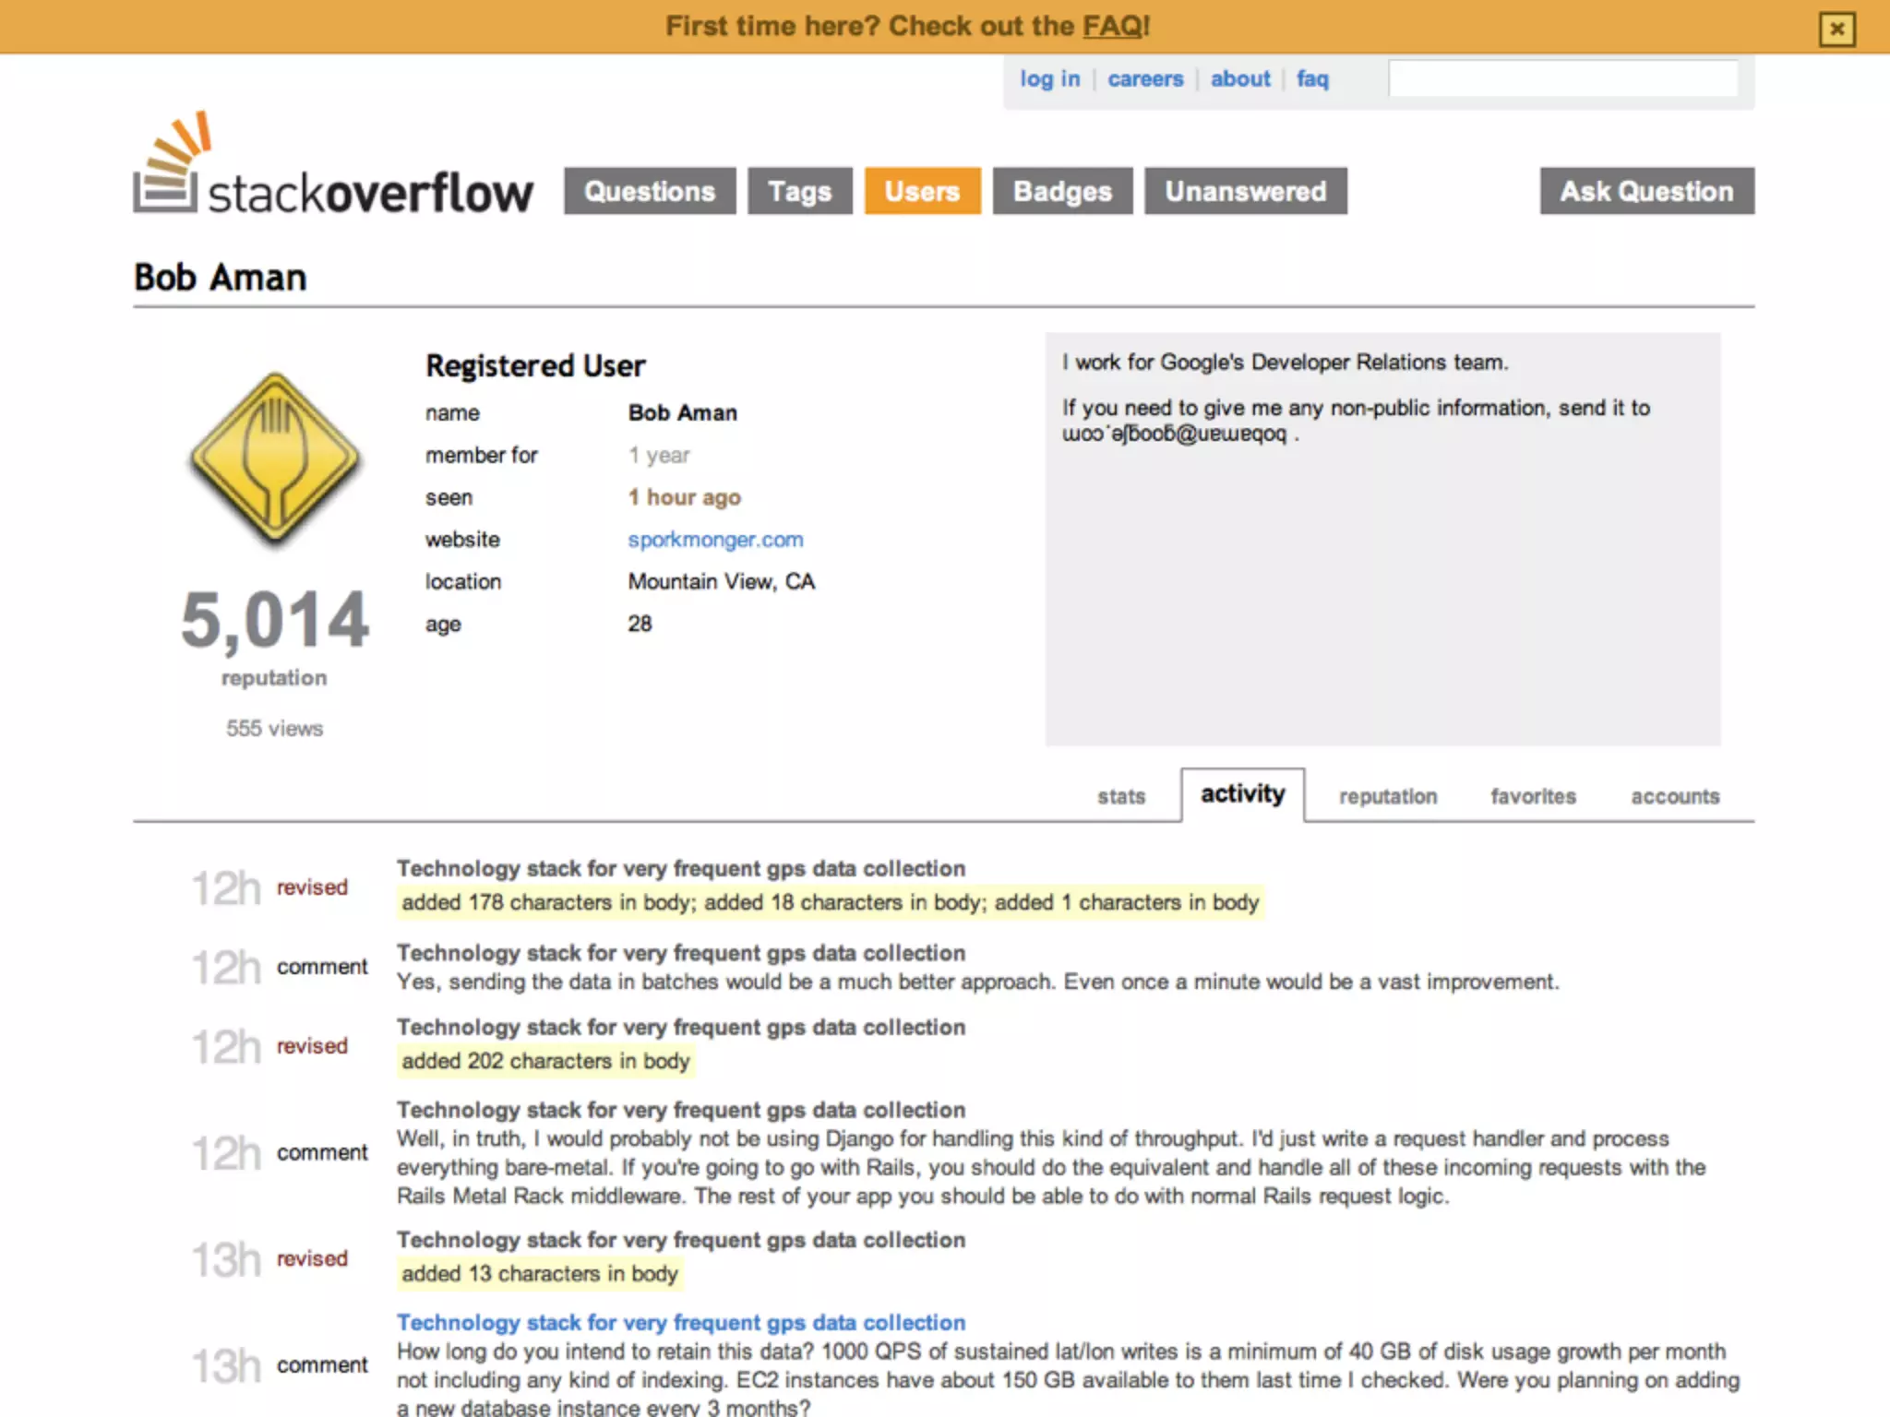
Task: Switch to the reputation tab
Action: (x=1388, y=796)
